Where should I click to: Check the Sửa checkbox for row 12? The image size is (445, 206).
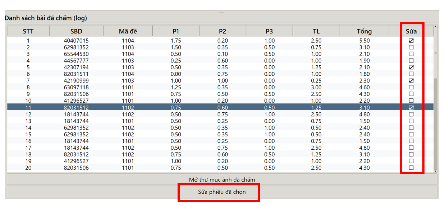click(x=411, y=114)
